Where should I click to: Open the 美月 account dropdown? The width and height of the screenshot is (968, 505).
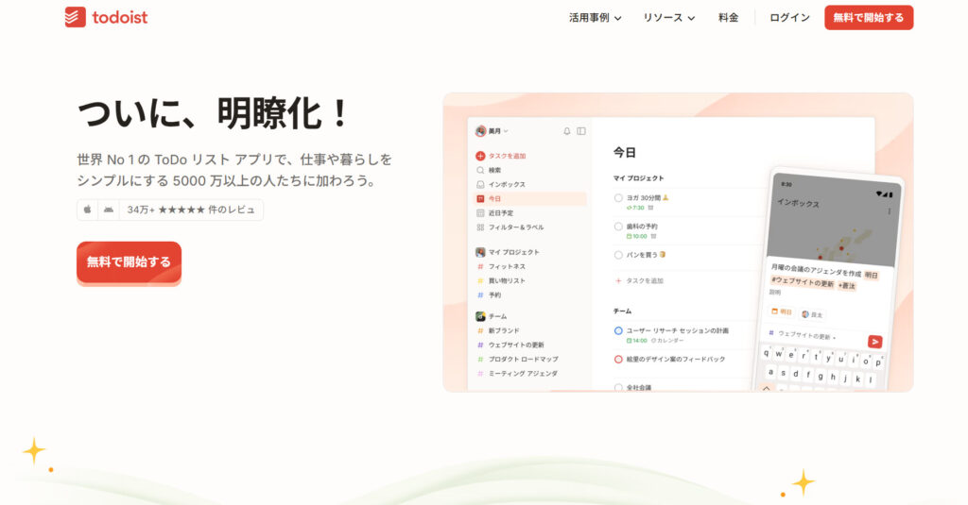point(492,131)
